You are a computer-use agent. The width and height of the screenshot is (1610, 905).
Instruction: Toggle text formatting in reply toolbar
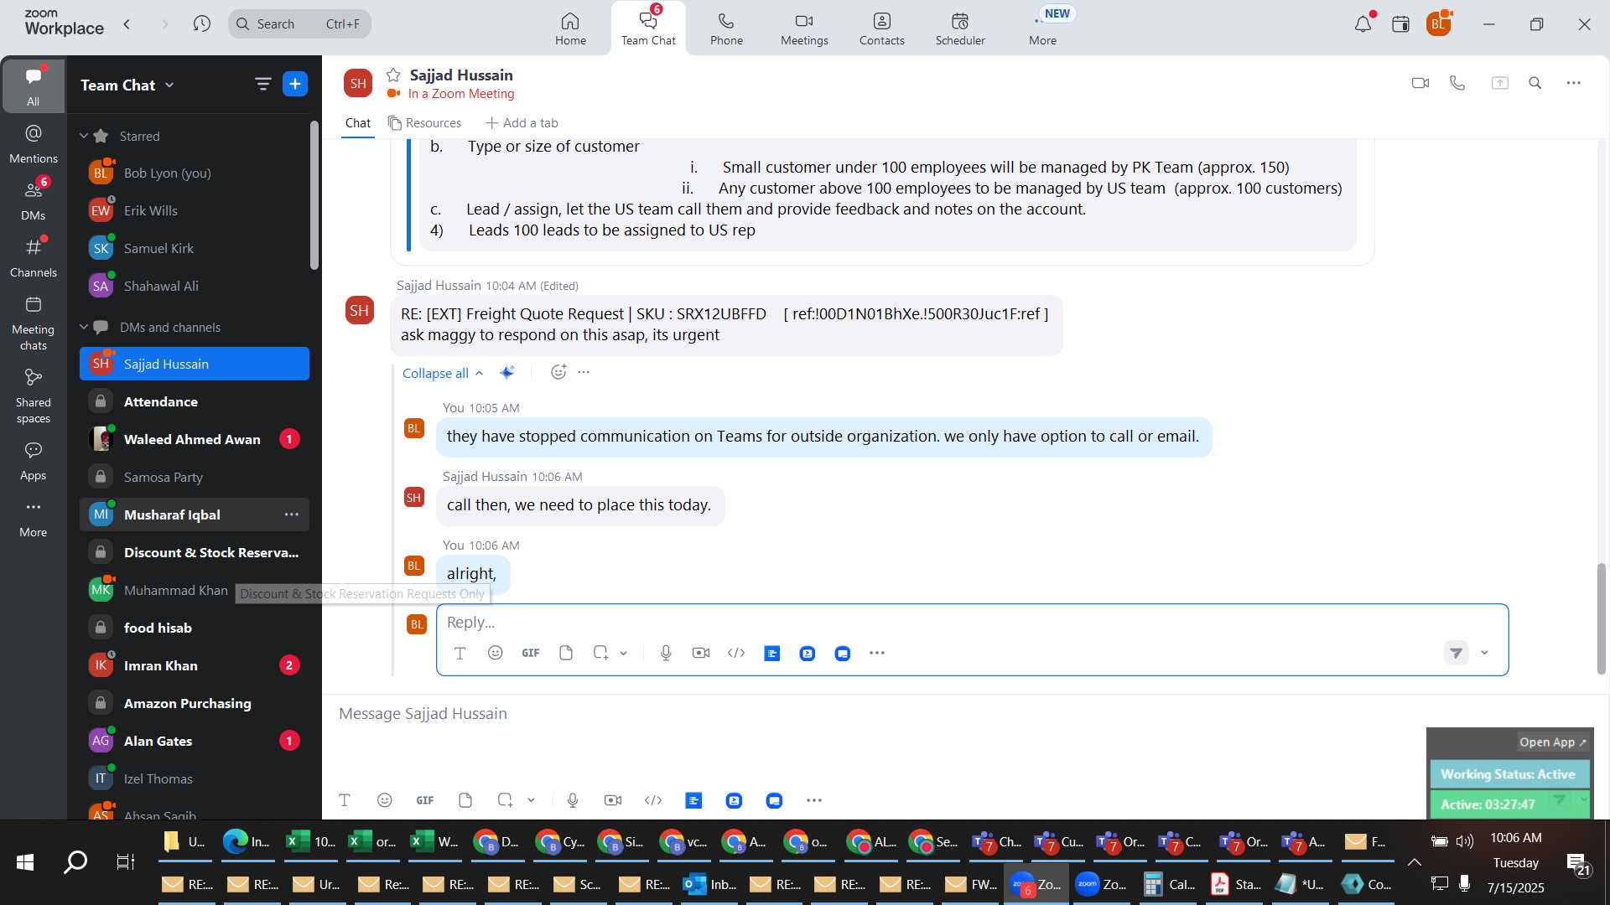[x=460, y=653]
